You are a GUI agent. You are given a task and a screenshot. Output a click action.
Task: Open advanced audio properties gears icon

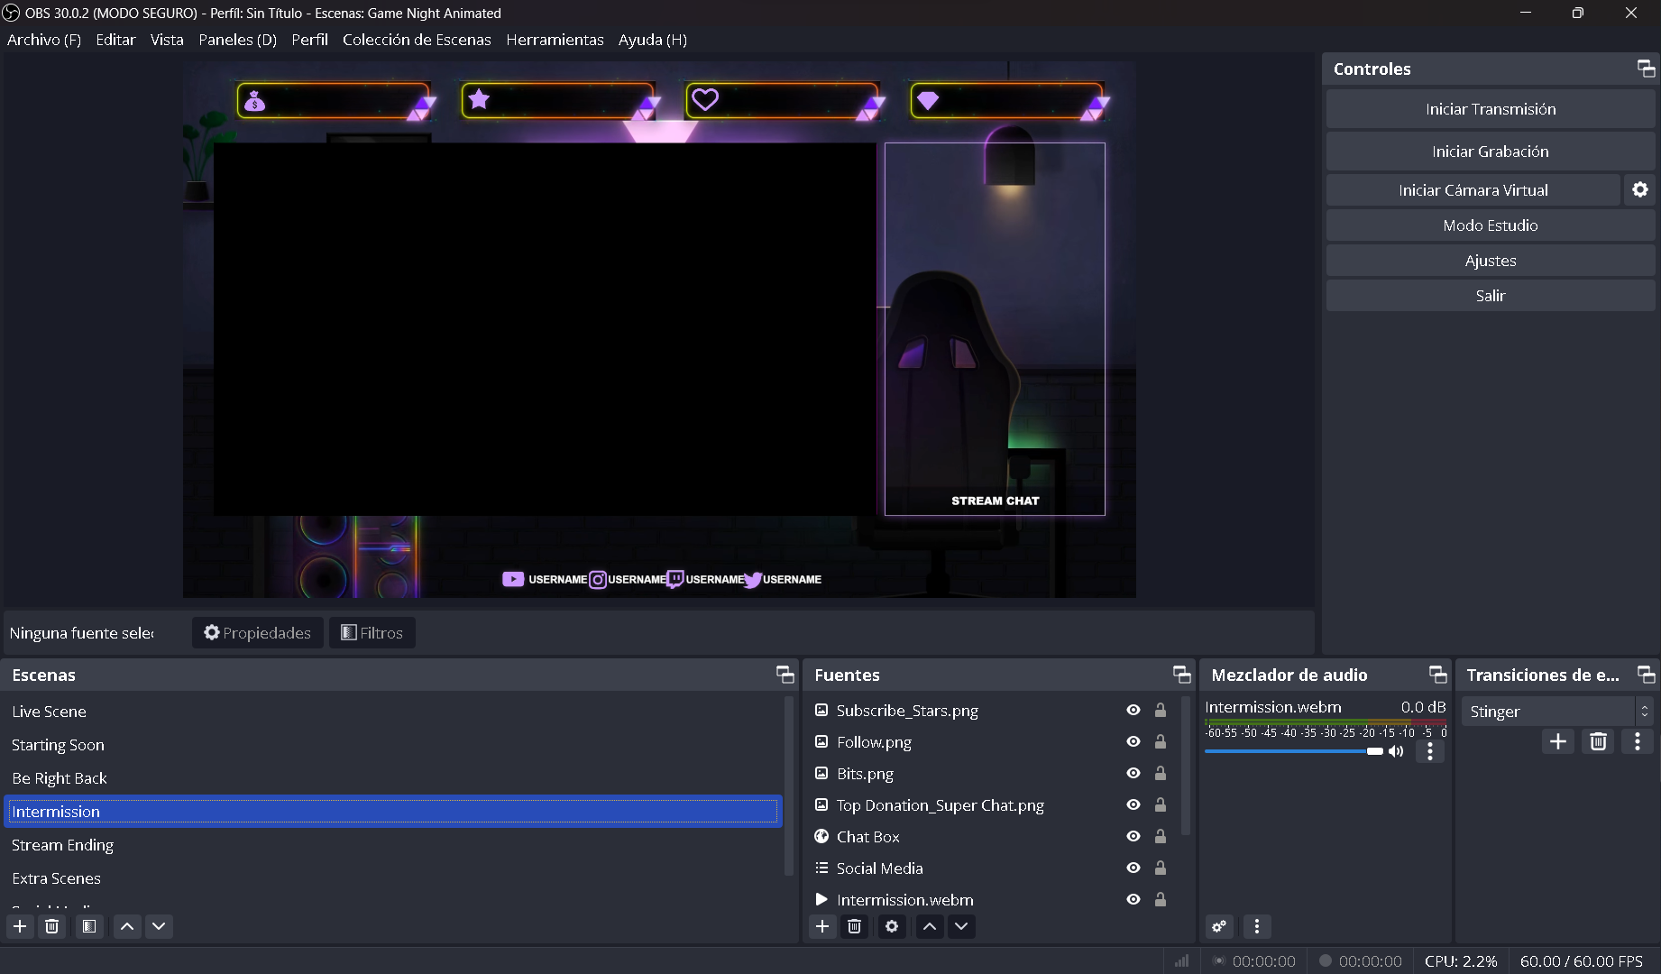click(x=1219, y=926)
